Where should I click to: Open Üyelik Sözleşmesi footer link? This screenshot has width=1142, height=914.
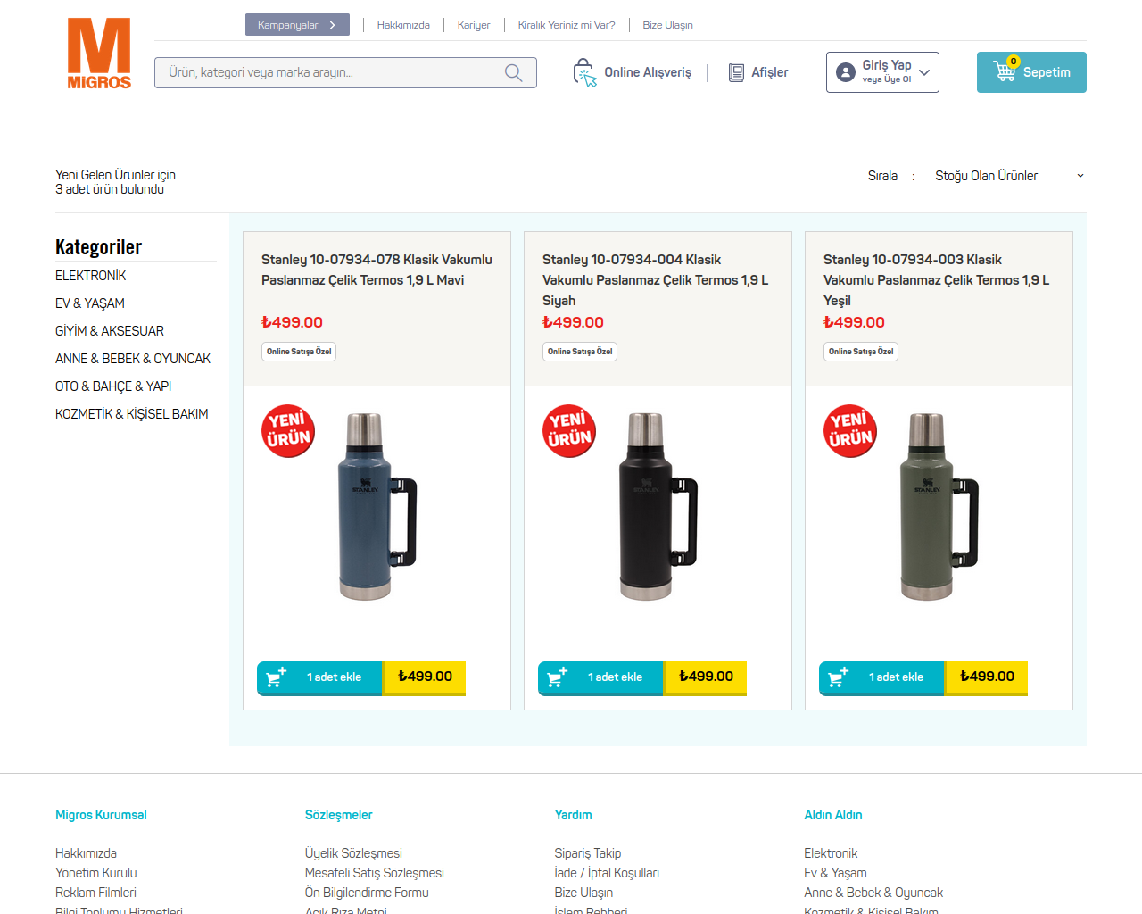pos(353,853)
